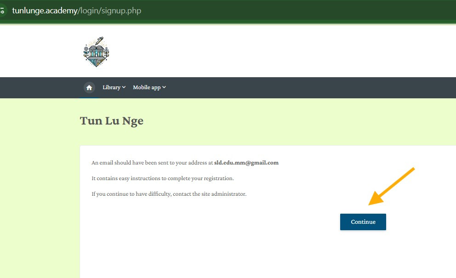456x278 pixels.
Task: Click the Tun Lu Nge site logo
Action: (x=96, y=52)
